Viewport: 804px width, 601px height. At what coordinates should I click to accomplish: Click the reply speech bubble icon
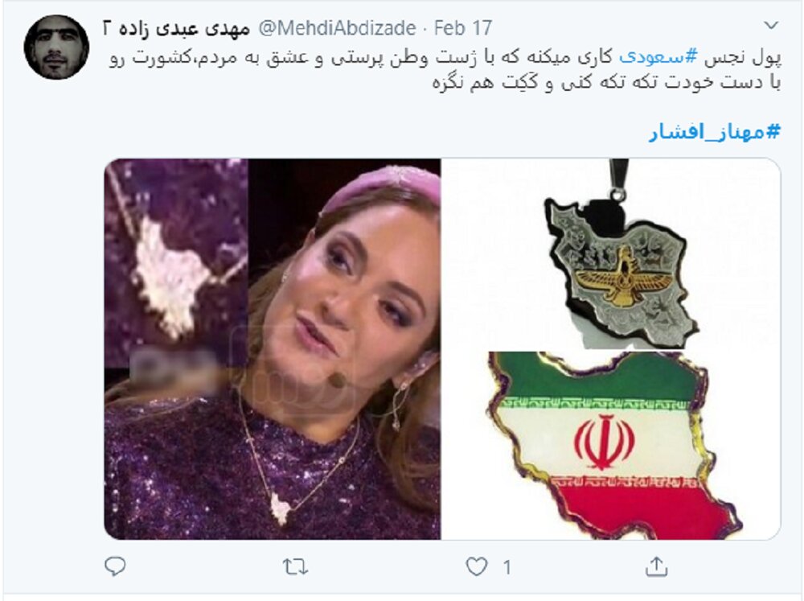point(115,566)
